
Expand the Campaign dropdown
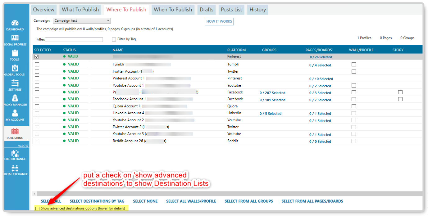coord(82,21)
